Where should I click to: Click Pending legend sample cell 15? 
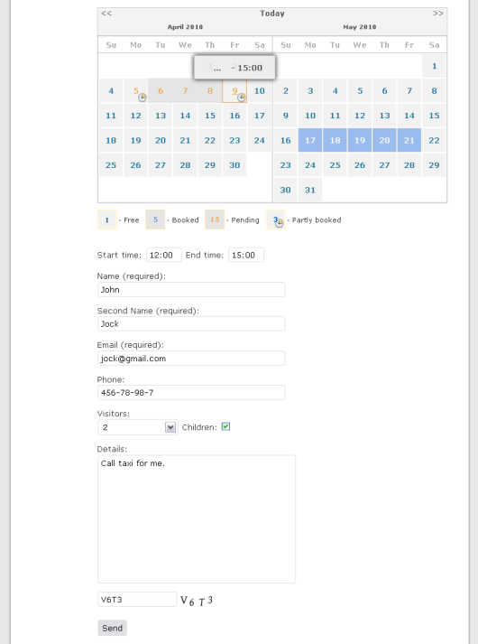(x=215, y=219)
